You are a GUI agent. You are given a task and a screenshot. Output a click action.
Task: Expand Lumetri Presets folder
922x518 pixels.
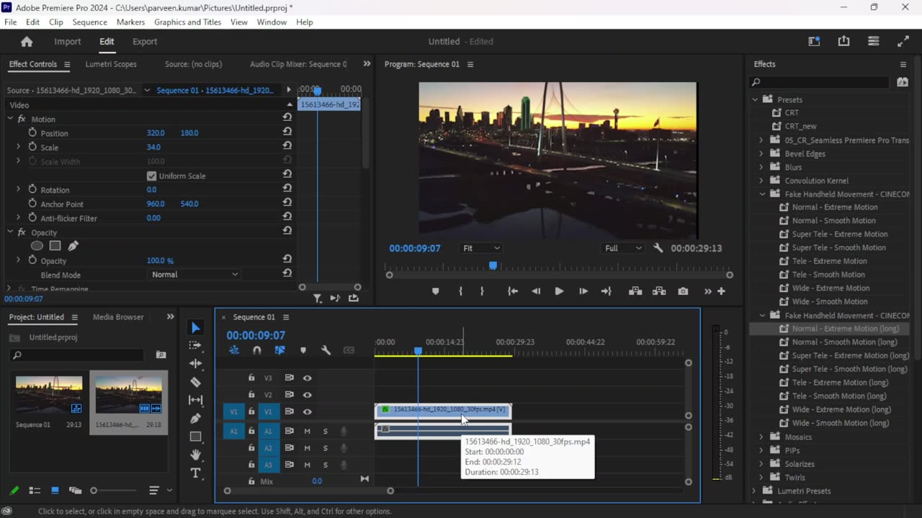(754, 491)
